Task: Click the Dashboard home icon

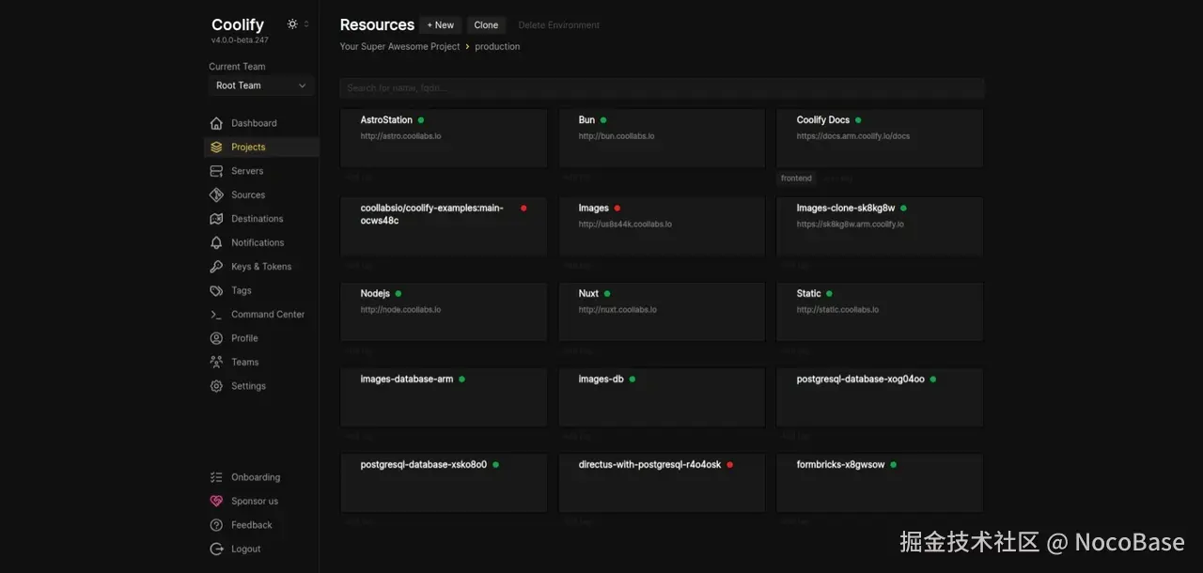Action: coord(216,123)
